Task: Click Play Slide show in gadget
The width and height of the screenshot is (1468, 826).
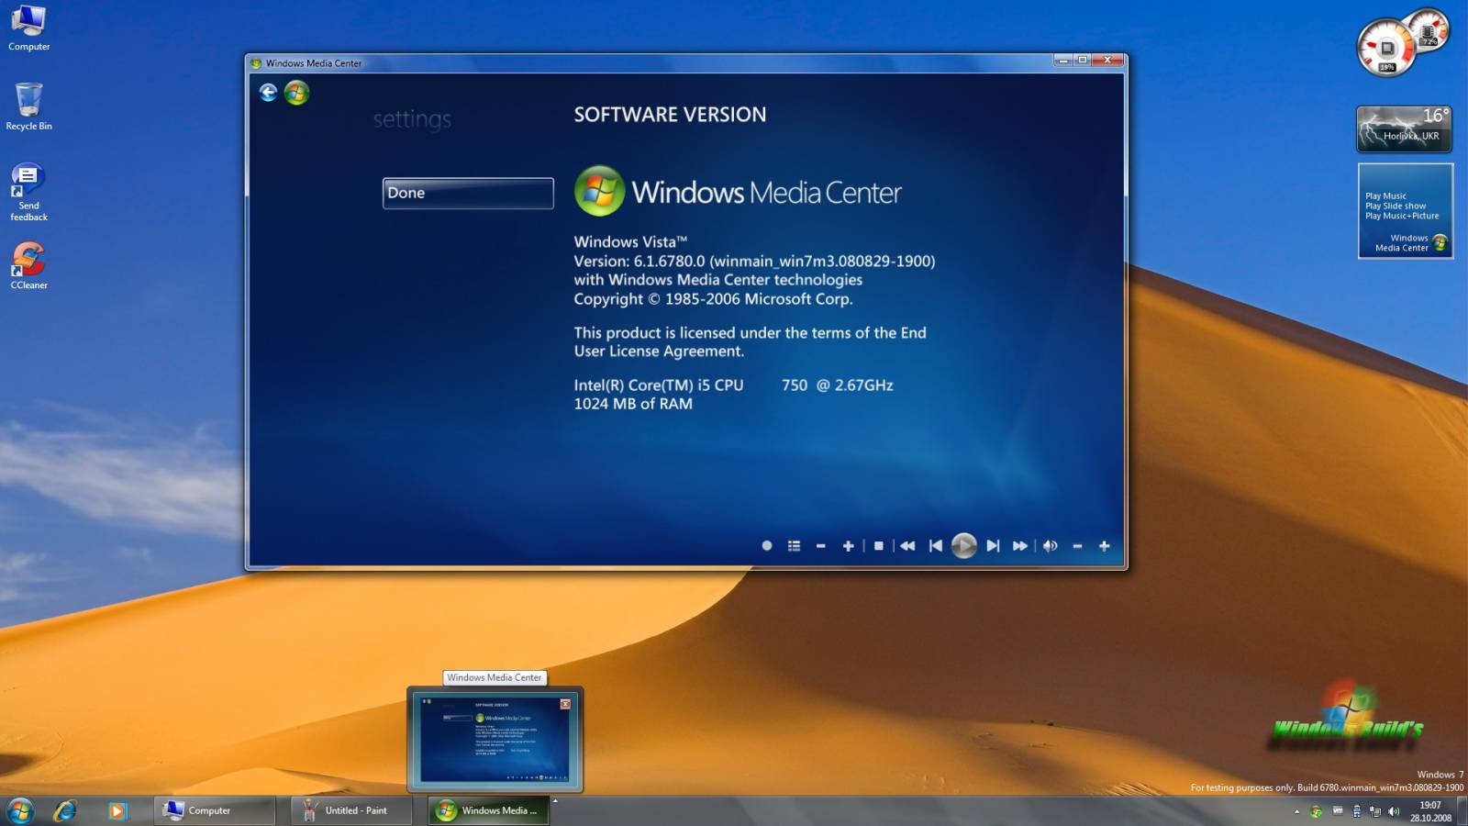Action: pos(1396,206)
